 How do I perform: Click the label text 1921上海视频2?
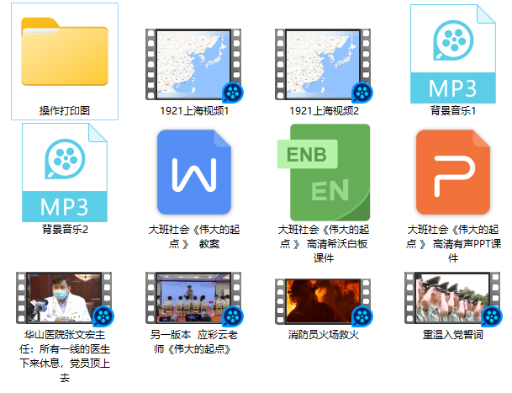(324, 110)
